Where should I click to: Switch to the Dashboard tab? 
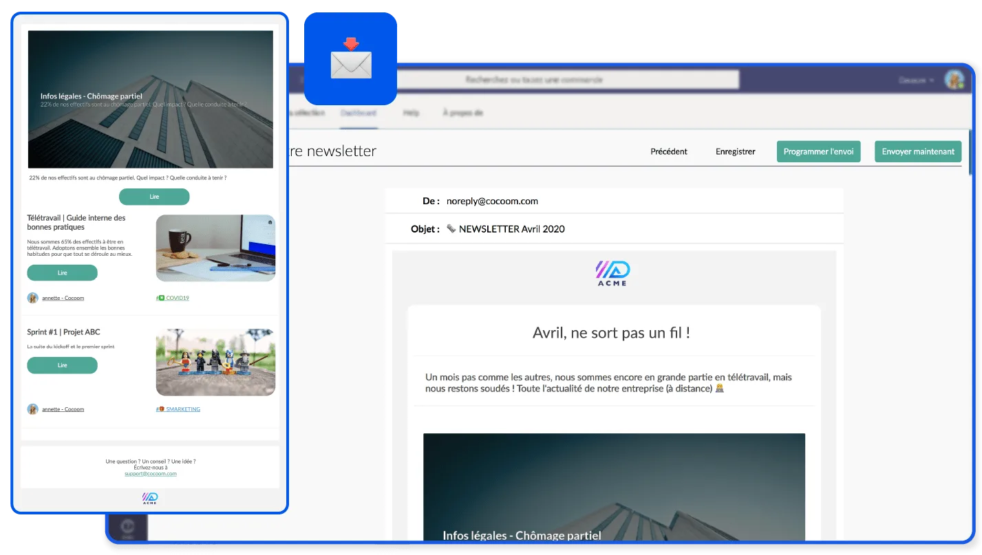[x=359, y=113]
